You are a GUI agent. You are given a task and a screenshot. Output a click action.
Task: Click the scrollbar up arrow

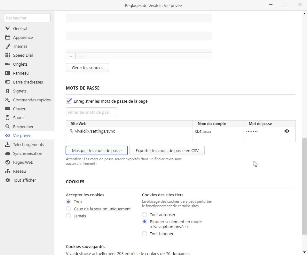(304, 14)
